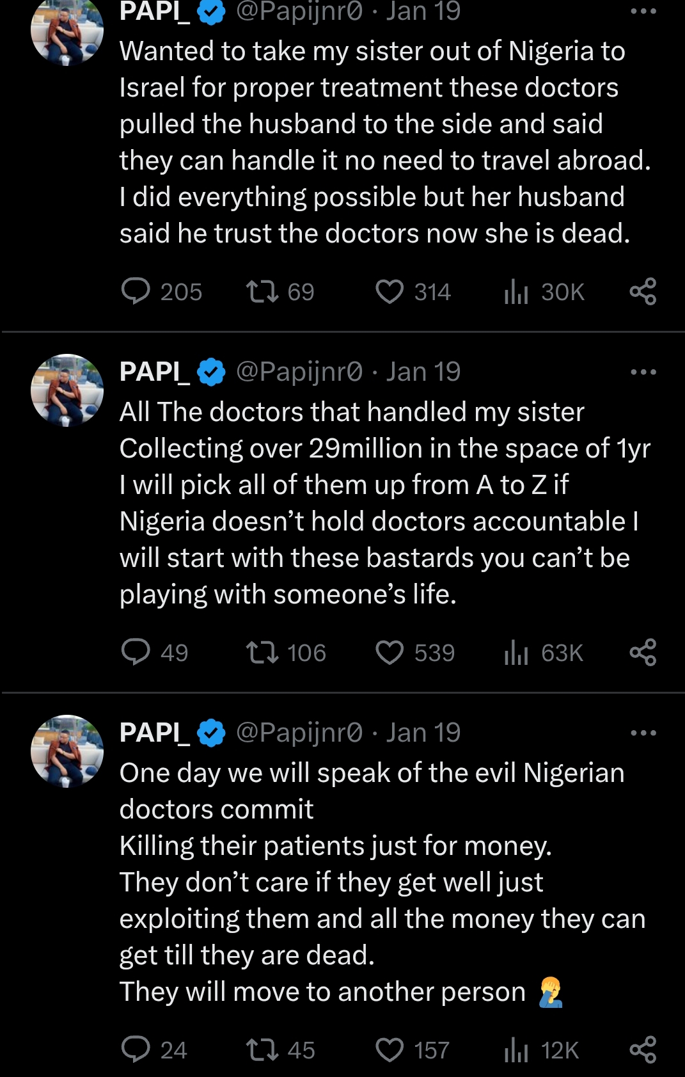Open PAPI_ profile name on third tweet
This screenshot has width=685, height=1077.
(154, 733)
